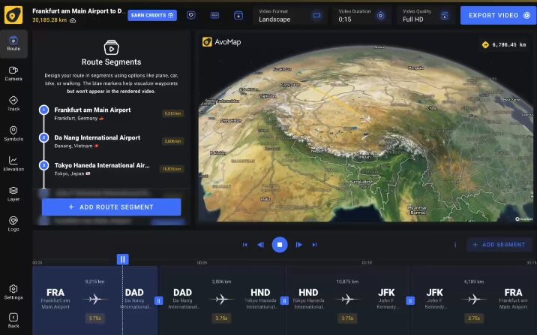Switch to the Route tab
The height and width of the screenshot is (335, 537).
13,43
